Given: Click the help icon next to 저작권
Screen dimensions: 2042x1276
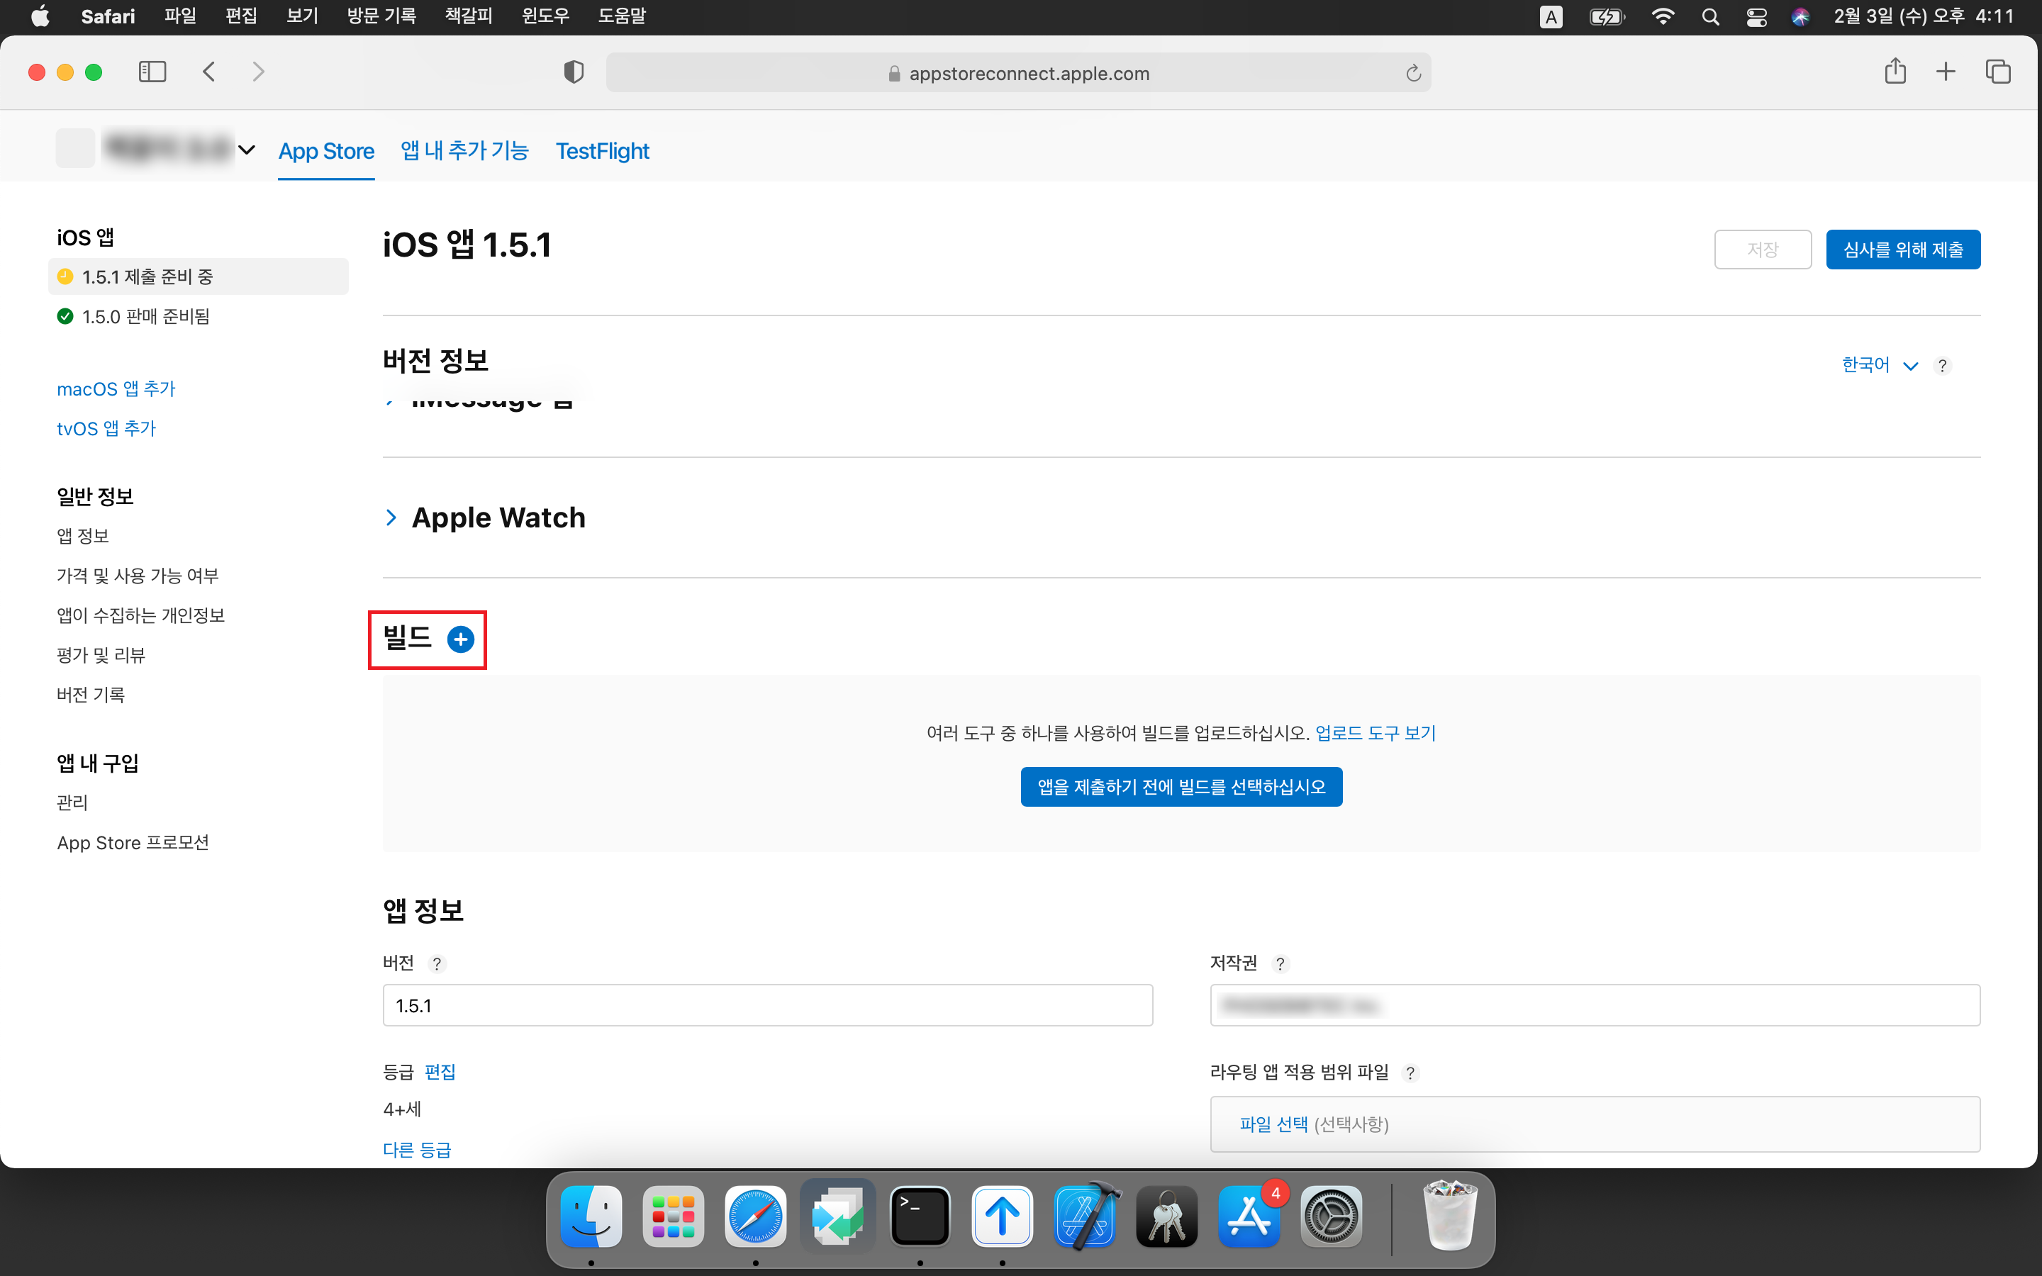Looking at the screenshot, I should [1280, 964].
